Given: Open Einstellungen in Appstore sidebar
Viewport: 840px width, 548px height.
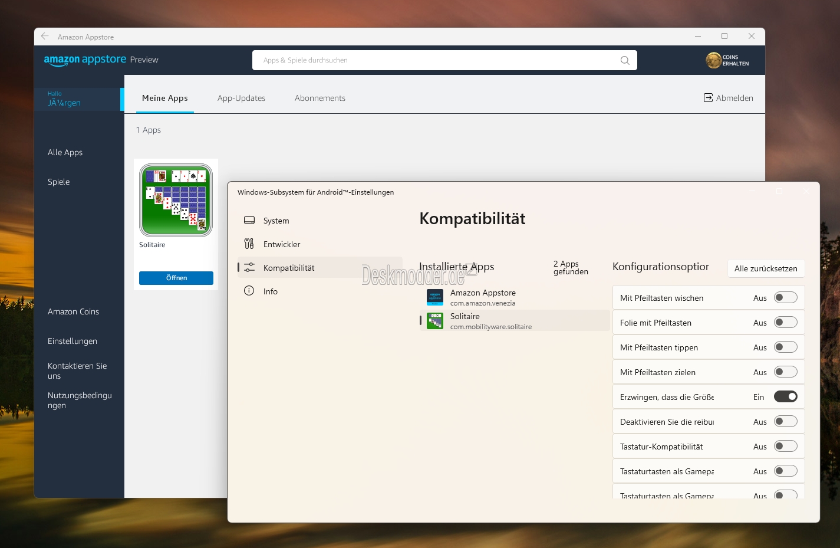Looking at the screenshot, I should (73, 341).
